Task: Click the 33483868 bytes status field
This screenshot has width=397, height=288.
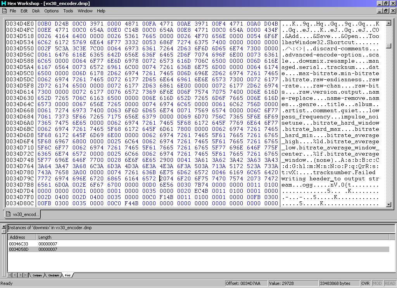Action: pos(339,283)
